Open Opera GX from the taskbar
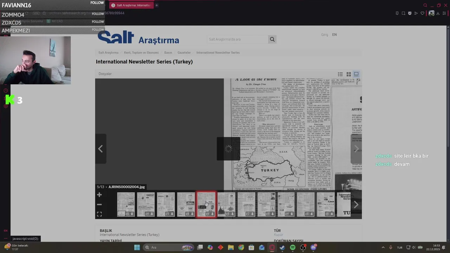 click(272, 247)
